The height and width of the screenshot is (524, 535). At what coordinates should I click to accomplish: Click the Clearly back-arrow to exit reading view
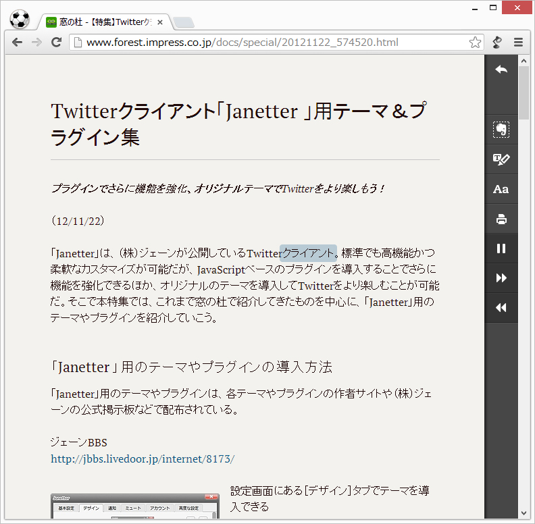tap(501, 70)
